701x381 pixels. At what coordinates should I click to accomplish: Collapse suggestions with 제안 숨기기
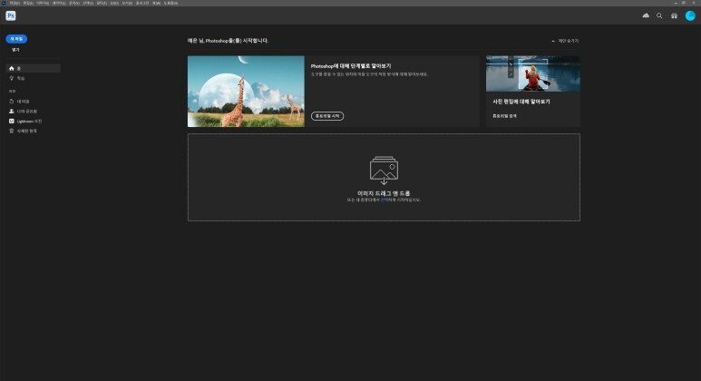(566, 41)
